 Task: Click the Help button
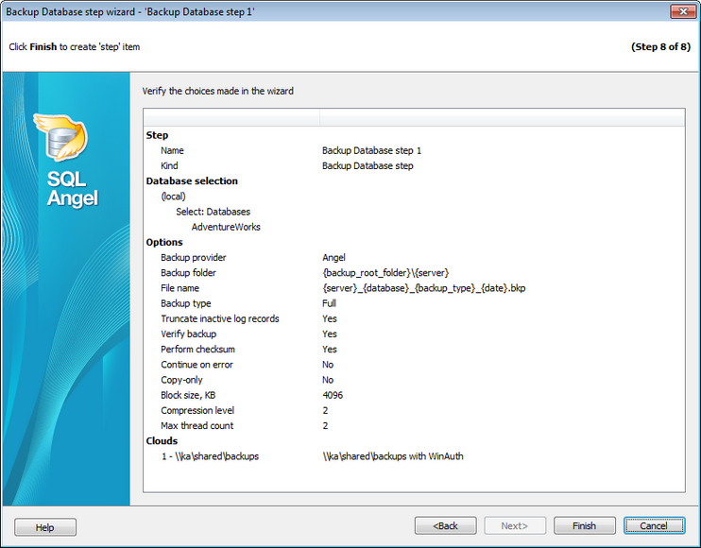[45, 527]
